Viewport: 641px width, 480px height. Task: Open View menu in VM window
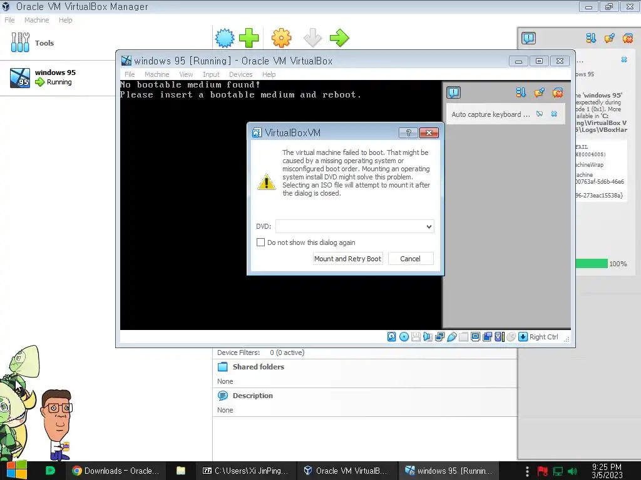tap(186, 74)
